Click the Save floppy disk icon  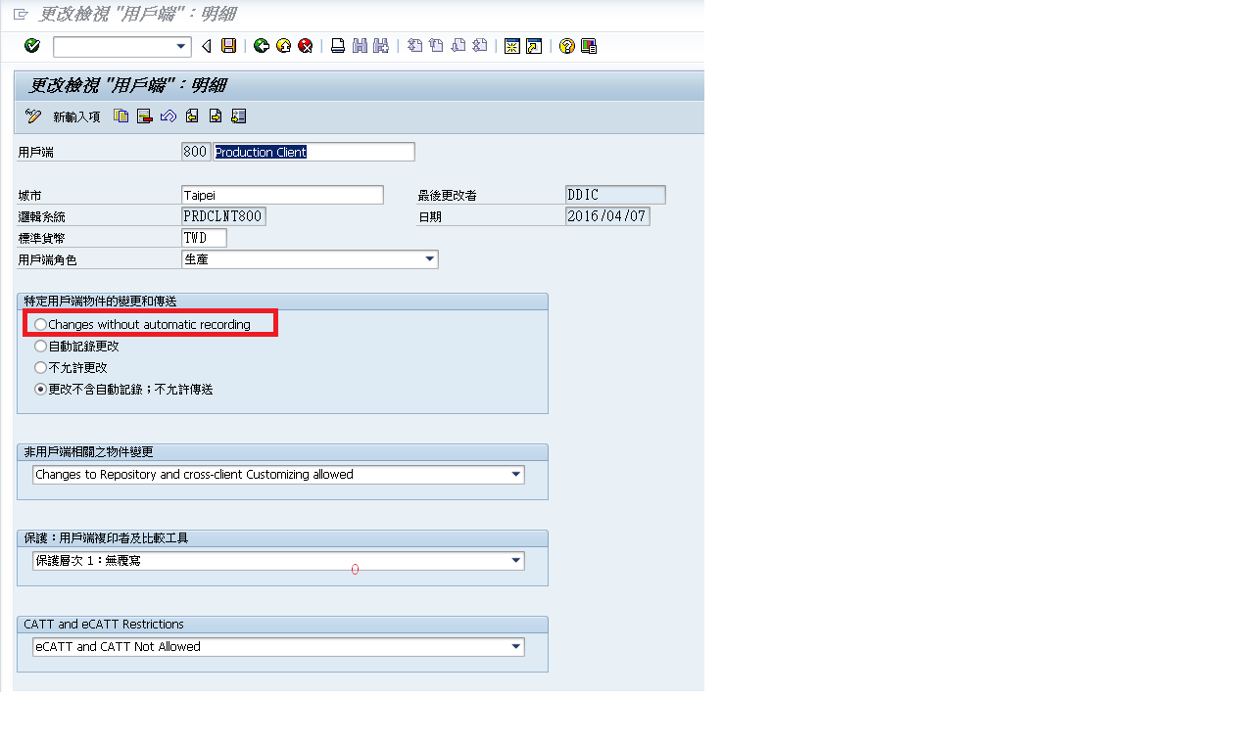pos(228,46)
